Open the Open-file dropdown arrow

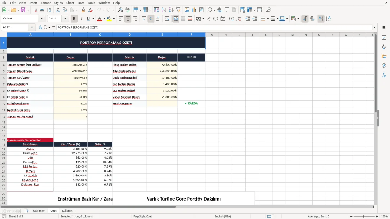18,10
